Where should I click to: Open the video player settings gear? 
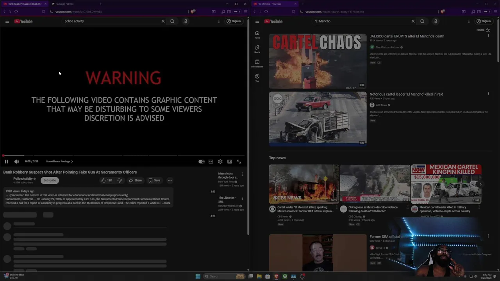pyautogui.click(x=220, y=162)
